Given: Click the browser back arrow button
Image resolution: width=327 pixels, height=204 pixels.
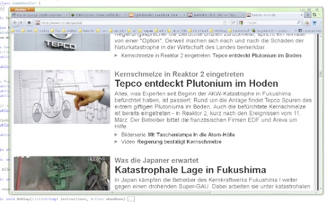Looking at the screenshot, I should point(15,23).
